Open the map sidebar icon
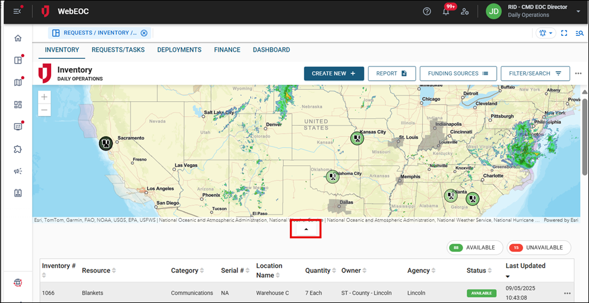This screenshot has width=589, height=303. tap(18, 82)
